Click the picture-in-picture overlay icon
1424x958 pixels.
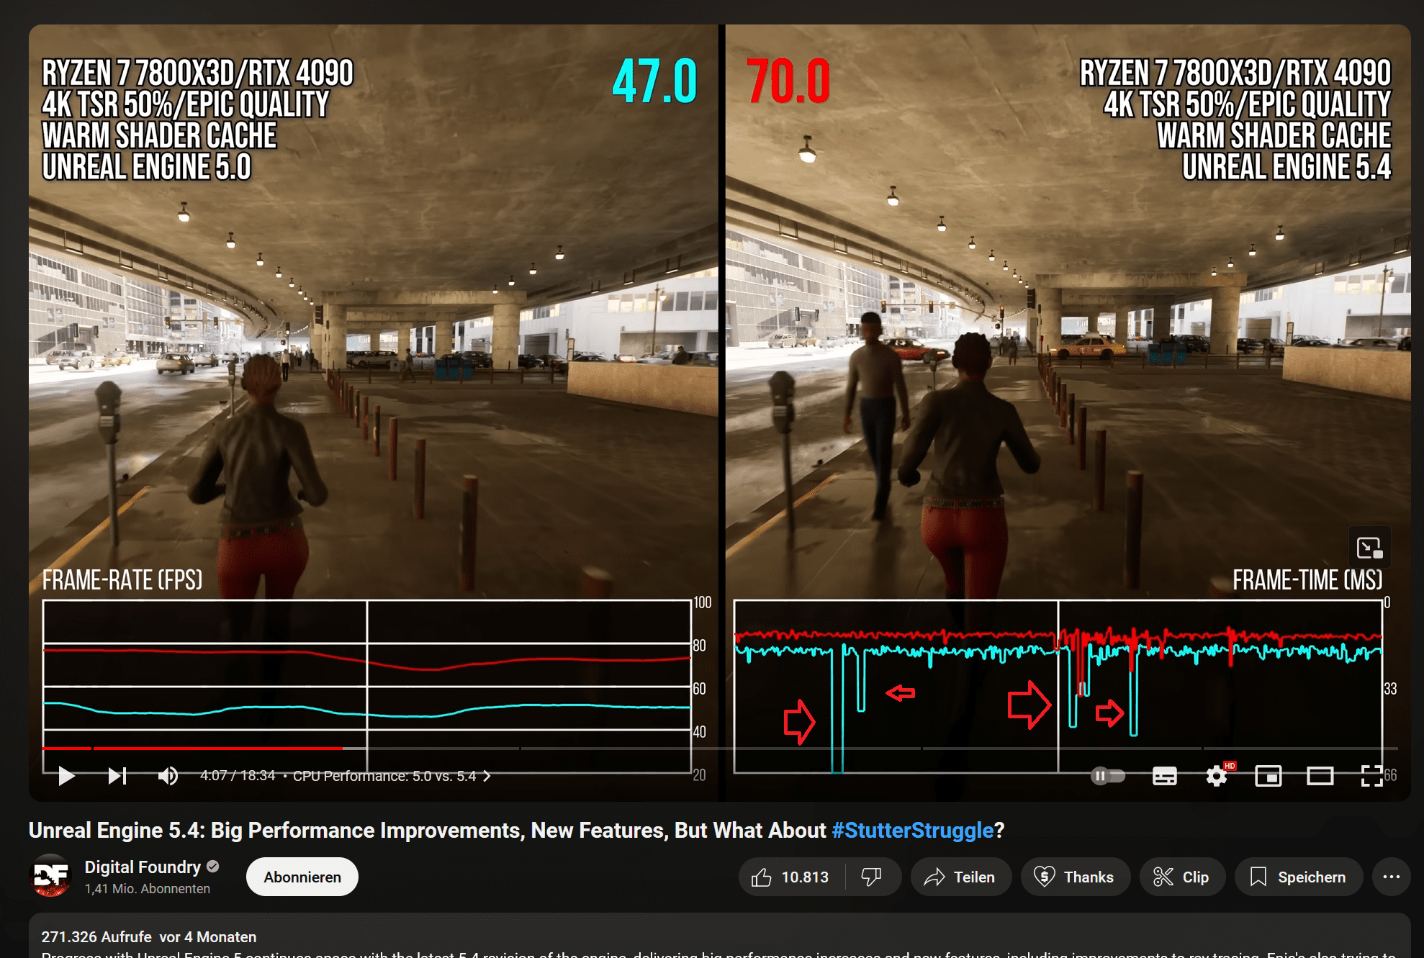[1369, 548]
